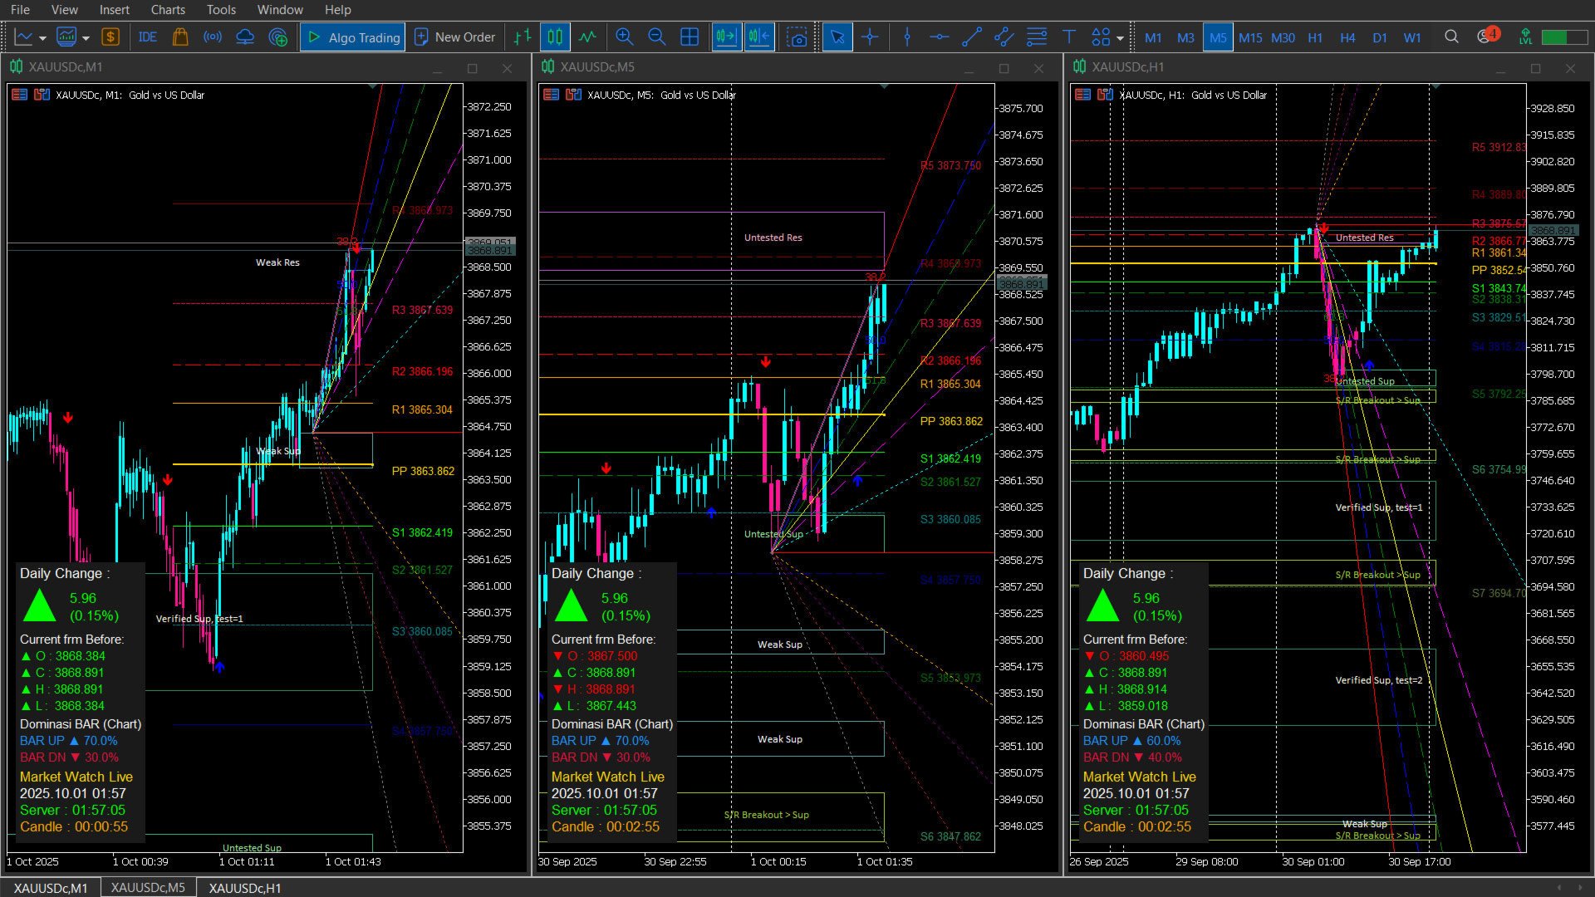
Task: Click the zoom in magnifier icon
Action: [x=625, y=37]
